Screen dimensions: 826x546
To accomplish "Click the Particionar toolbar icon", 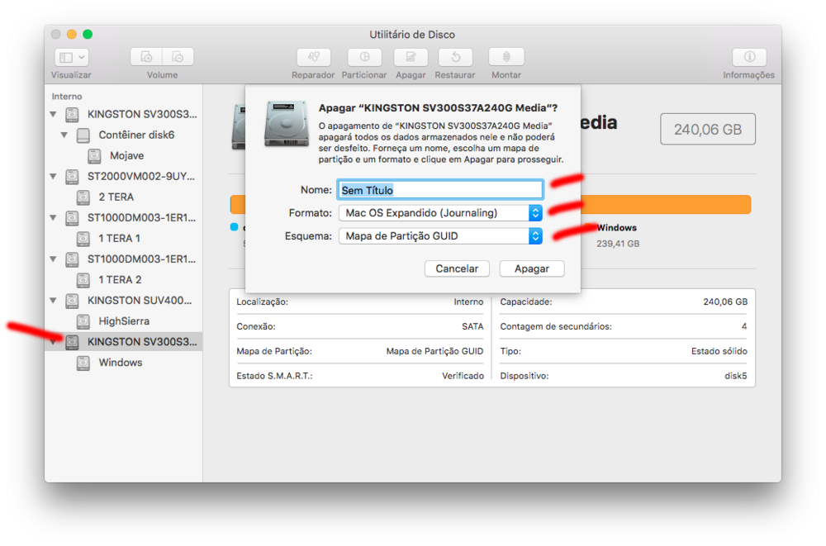I will pos(363,57).
